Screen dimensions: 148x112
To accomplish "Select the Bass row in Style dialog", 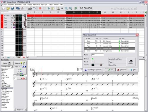I will coord(110,43).
